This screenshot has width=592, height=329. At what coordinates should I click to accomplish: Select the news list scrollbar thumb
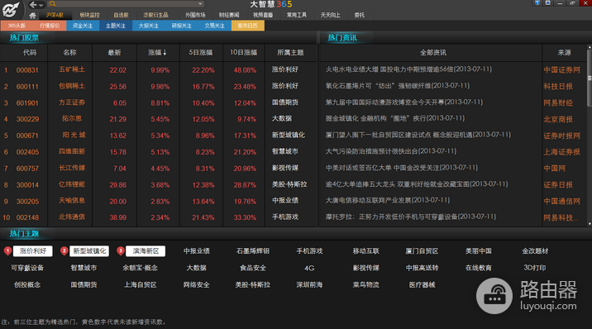[590, 79]
